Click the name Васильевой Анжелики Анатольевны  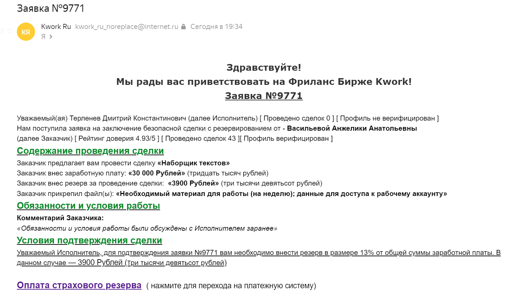point(352,128)
